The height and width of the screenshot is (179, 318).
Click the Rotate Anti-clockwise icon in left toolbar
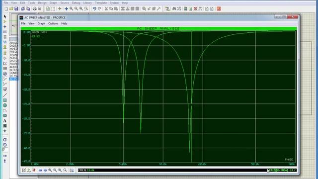pos(5,145)
